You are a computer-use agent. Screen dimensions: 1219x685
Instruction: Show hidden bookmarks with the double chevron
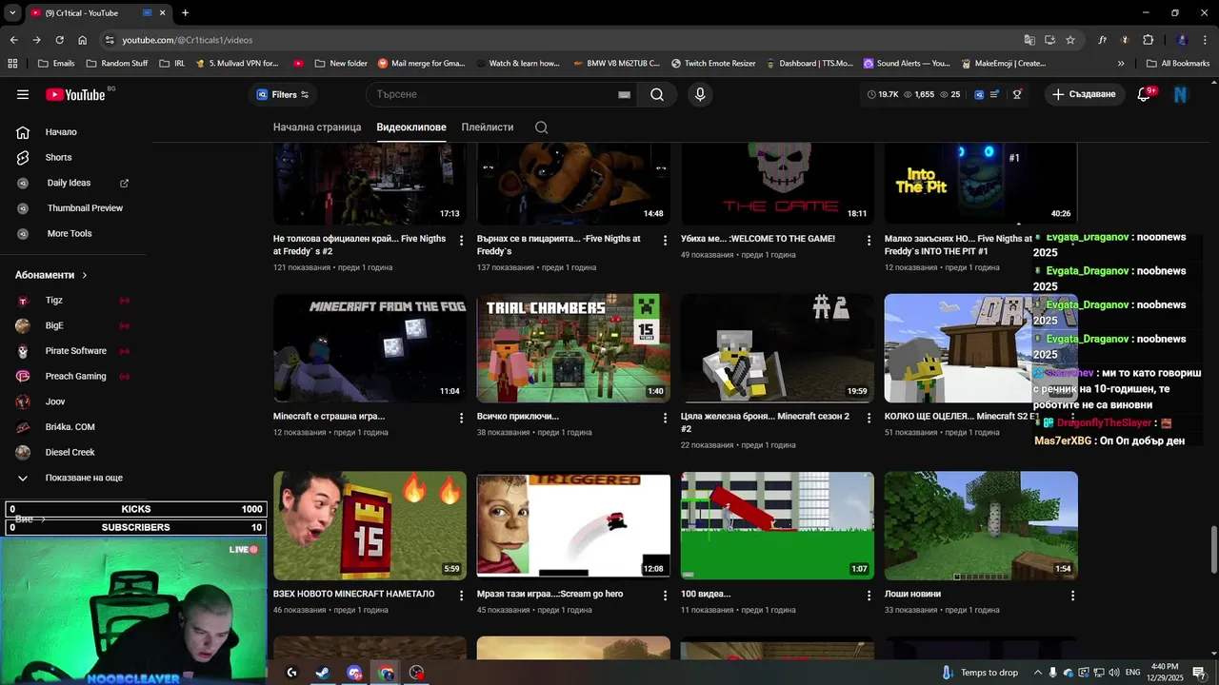pos(1121,64)
